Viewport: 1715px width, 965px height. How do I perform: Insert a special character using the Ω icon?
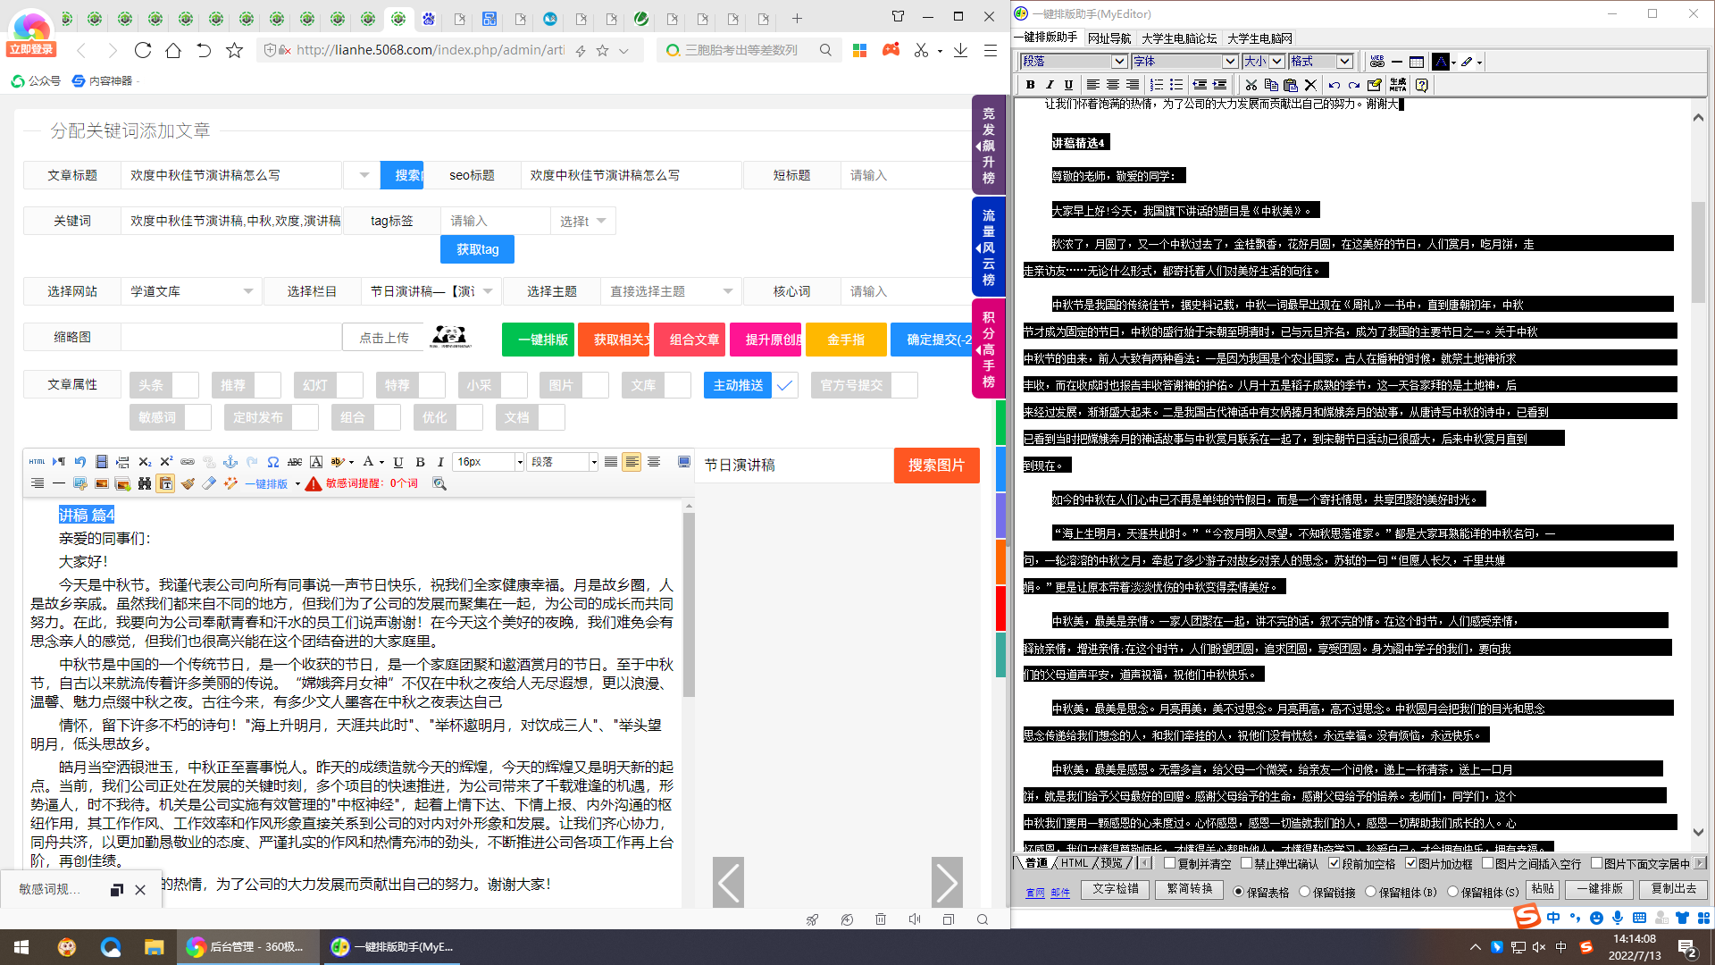[272, 462]
